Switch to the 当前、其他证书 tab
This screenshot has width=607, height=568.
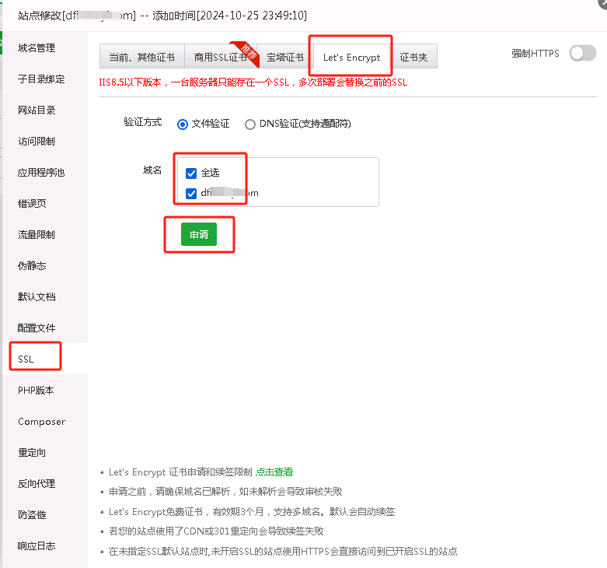click(141, 57)
